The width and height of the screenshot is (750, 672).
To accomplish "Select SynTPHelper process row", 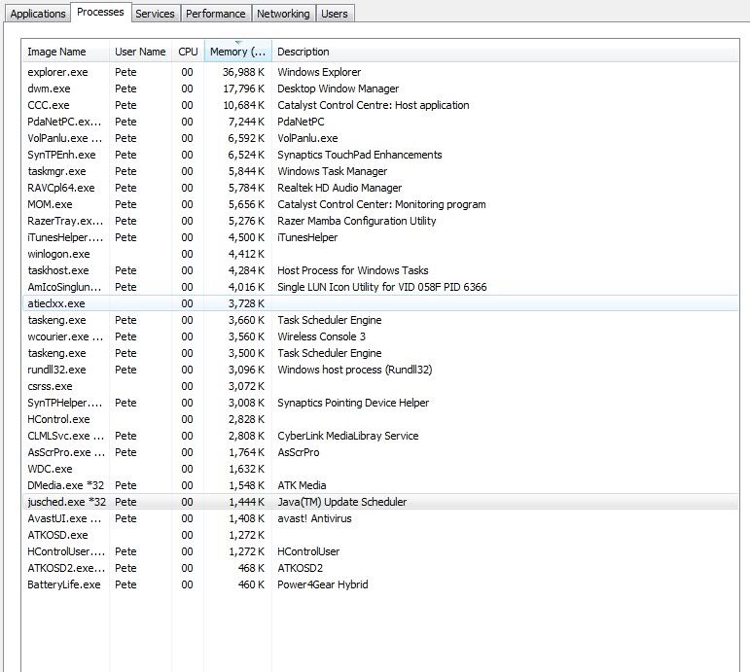I will click(380, 403).
